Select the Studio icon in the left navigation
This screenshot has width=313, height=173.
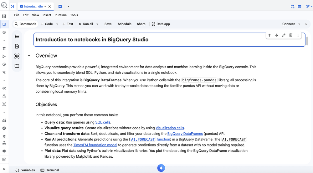(4, 24)
